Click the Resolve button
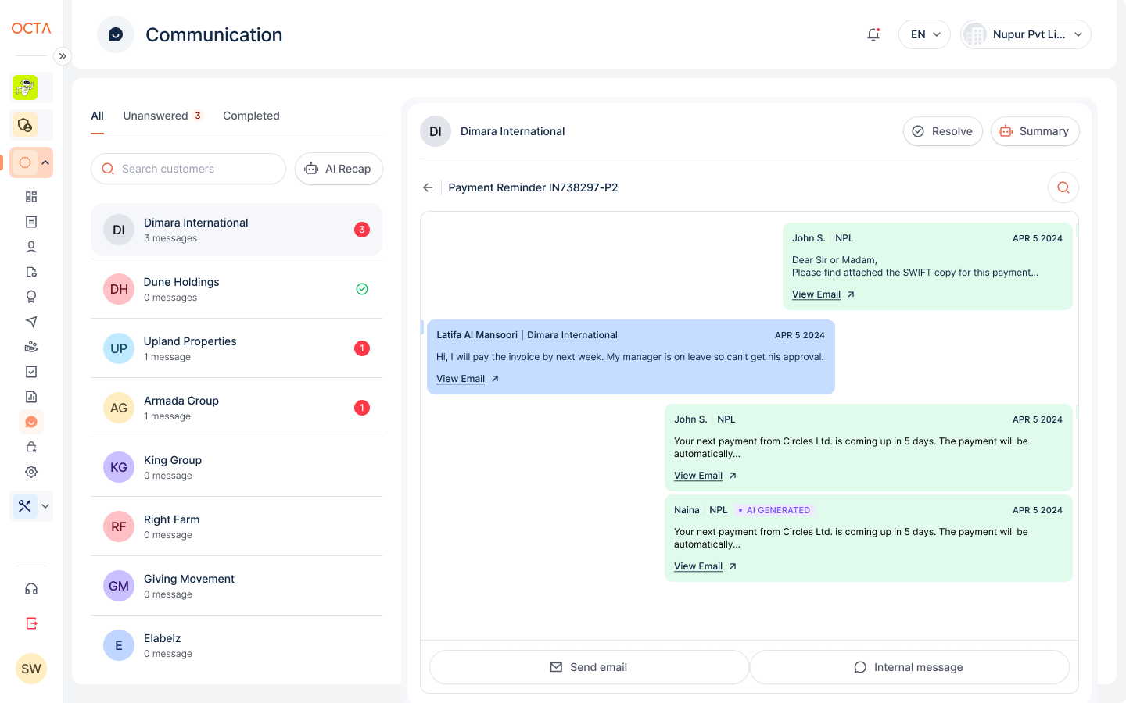The width and height of the screenshot is (1126, 703). click(x=943, y=131)
